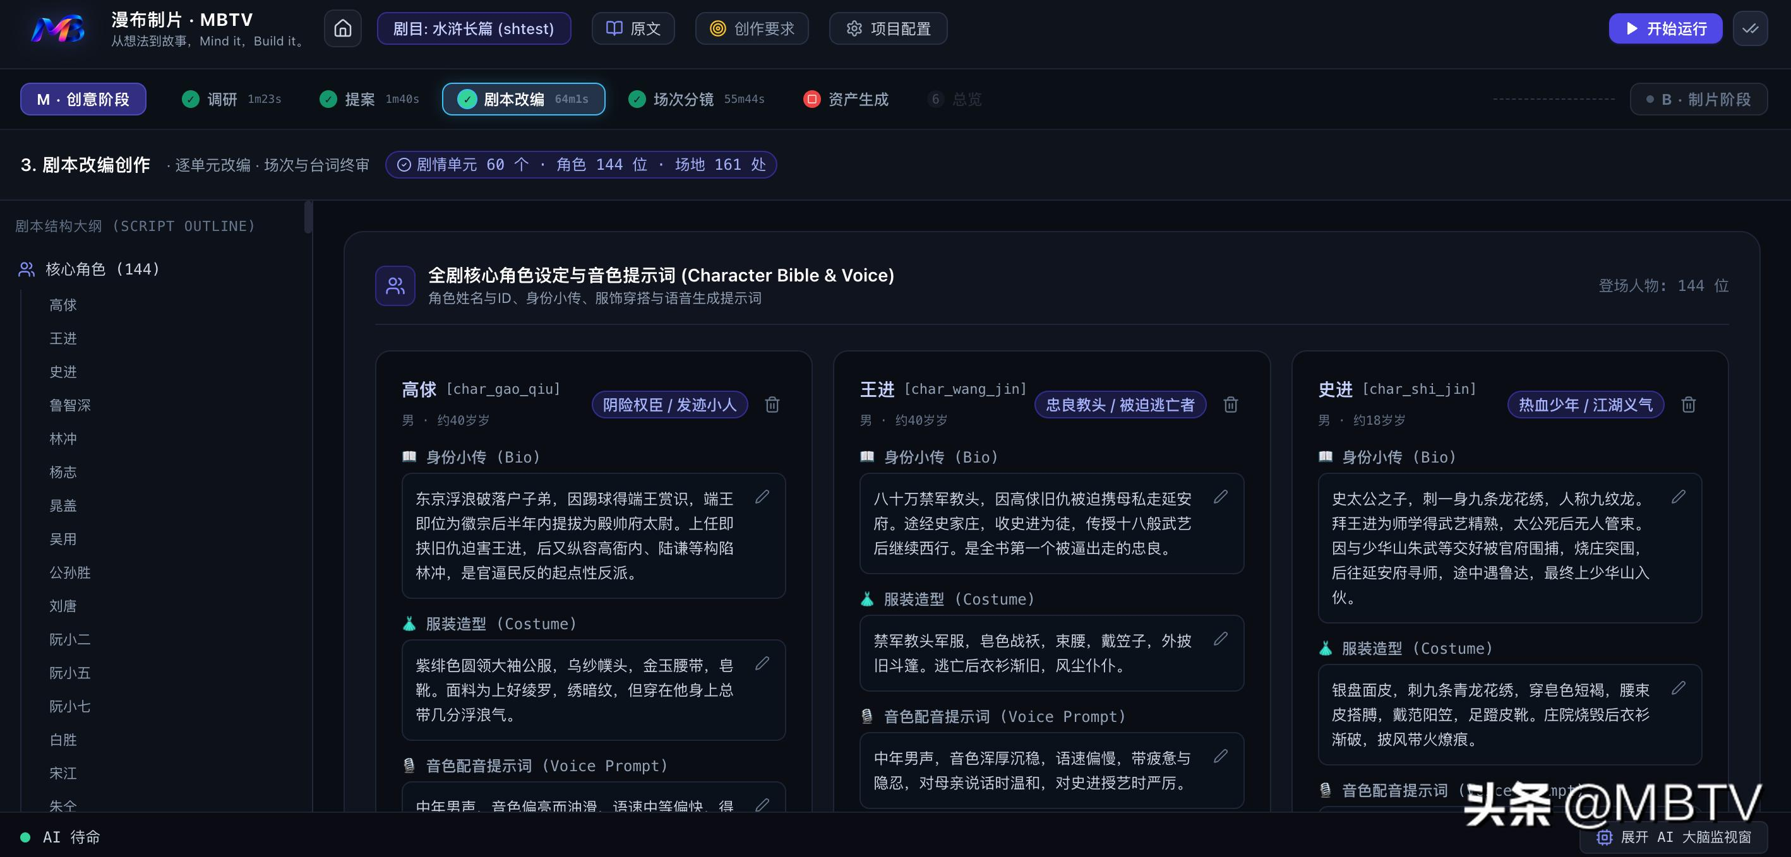Viewport: 1791px width, 857px height.
Task: Select M · 创意阶段 phase
Action: point(83,99)
